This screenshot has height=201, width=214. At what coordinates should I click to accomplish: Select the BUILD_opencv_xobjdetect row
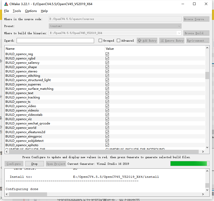point(105,141)
